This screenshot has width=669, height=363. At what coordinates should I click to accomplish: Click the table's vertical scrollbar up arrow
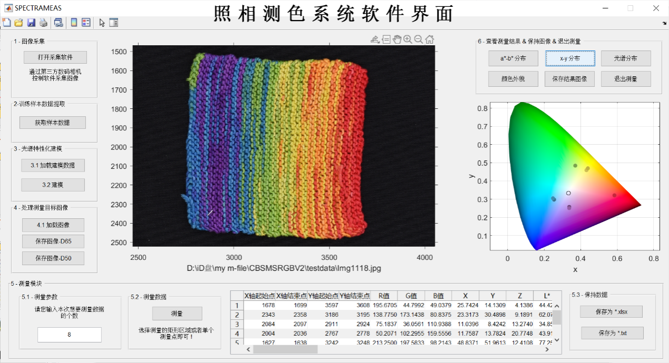click(x=557, y=306)
